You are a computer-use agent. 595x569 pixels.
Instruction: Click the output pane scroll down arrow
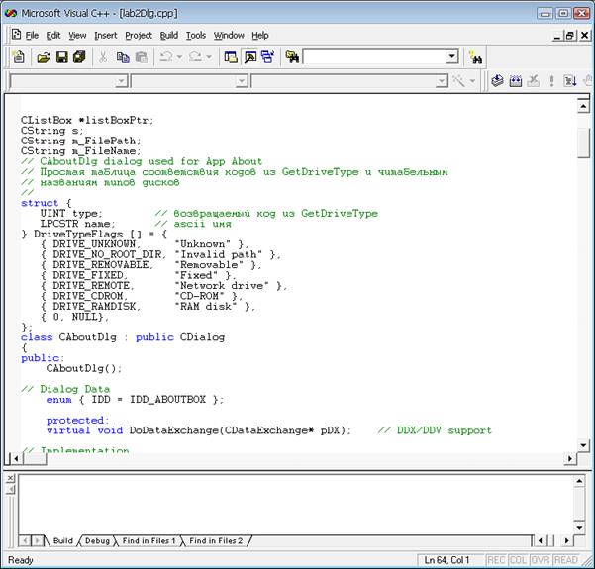(x=579, y=528)
